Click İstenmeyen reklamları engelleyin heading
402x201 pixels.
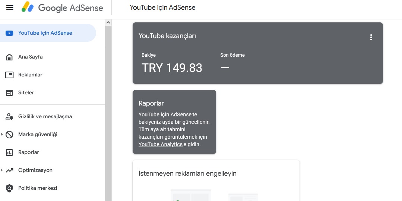(x=187, y=173)
